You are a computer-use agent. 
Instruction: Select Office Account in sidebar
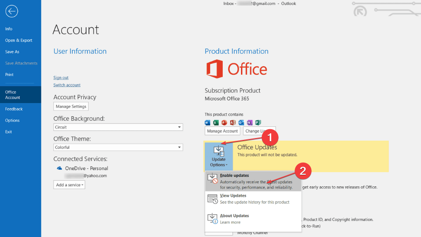click(20, 95)
